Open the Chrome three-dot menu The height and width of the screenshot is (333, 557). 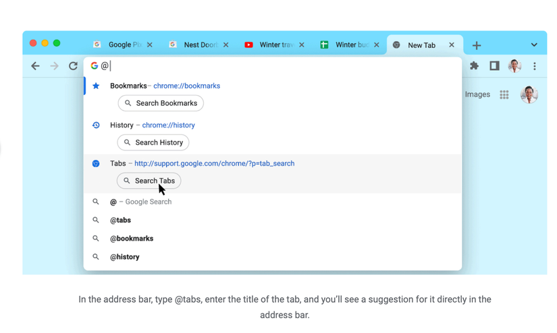click(535, 66)
